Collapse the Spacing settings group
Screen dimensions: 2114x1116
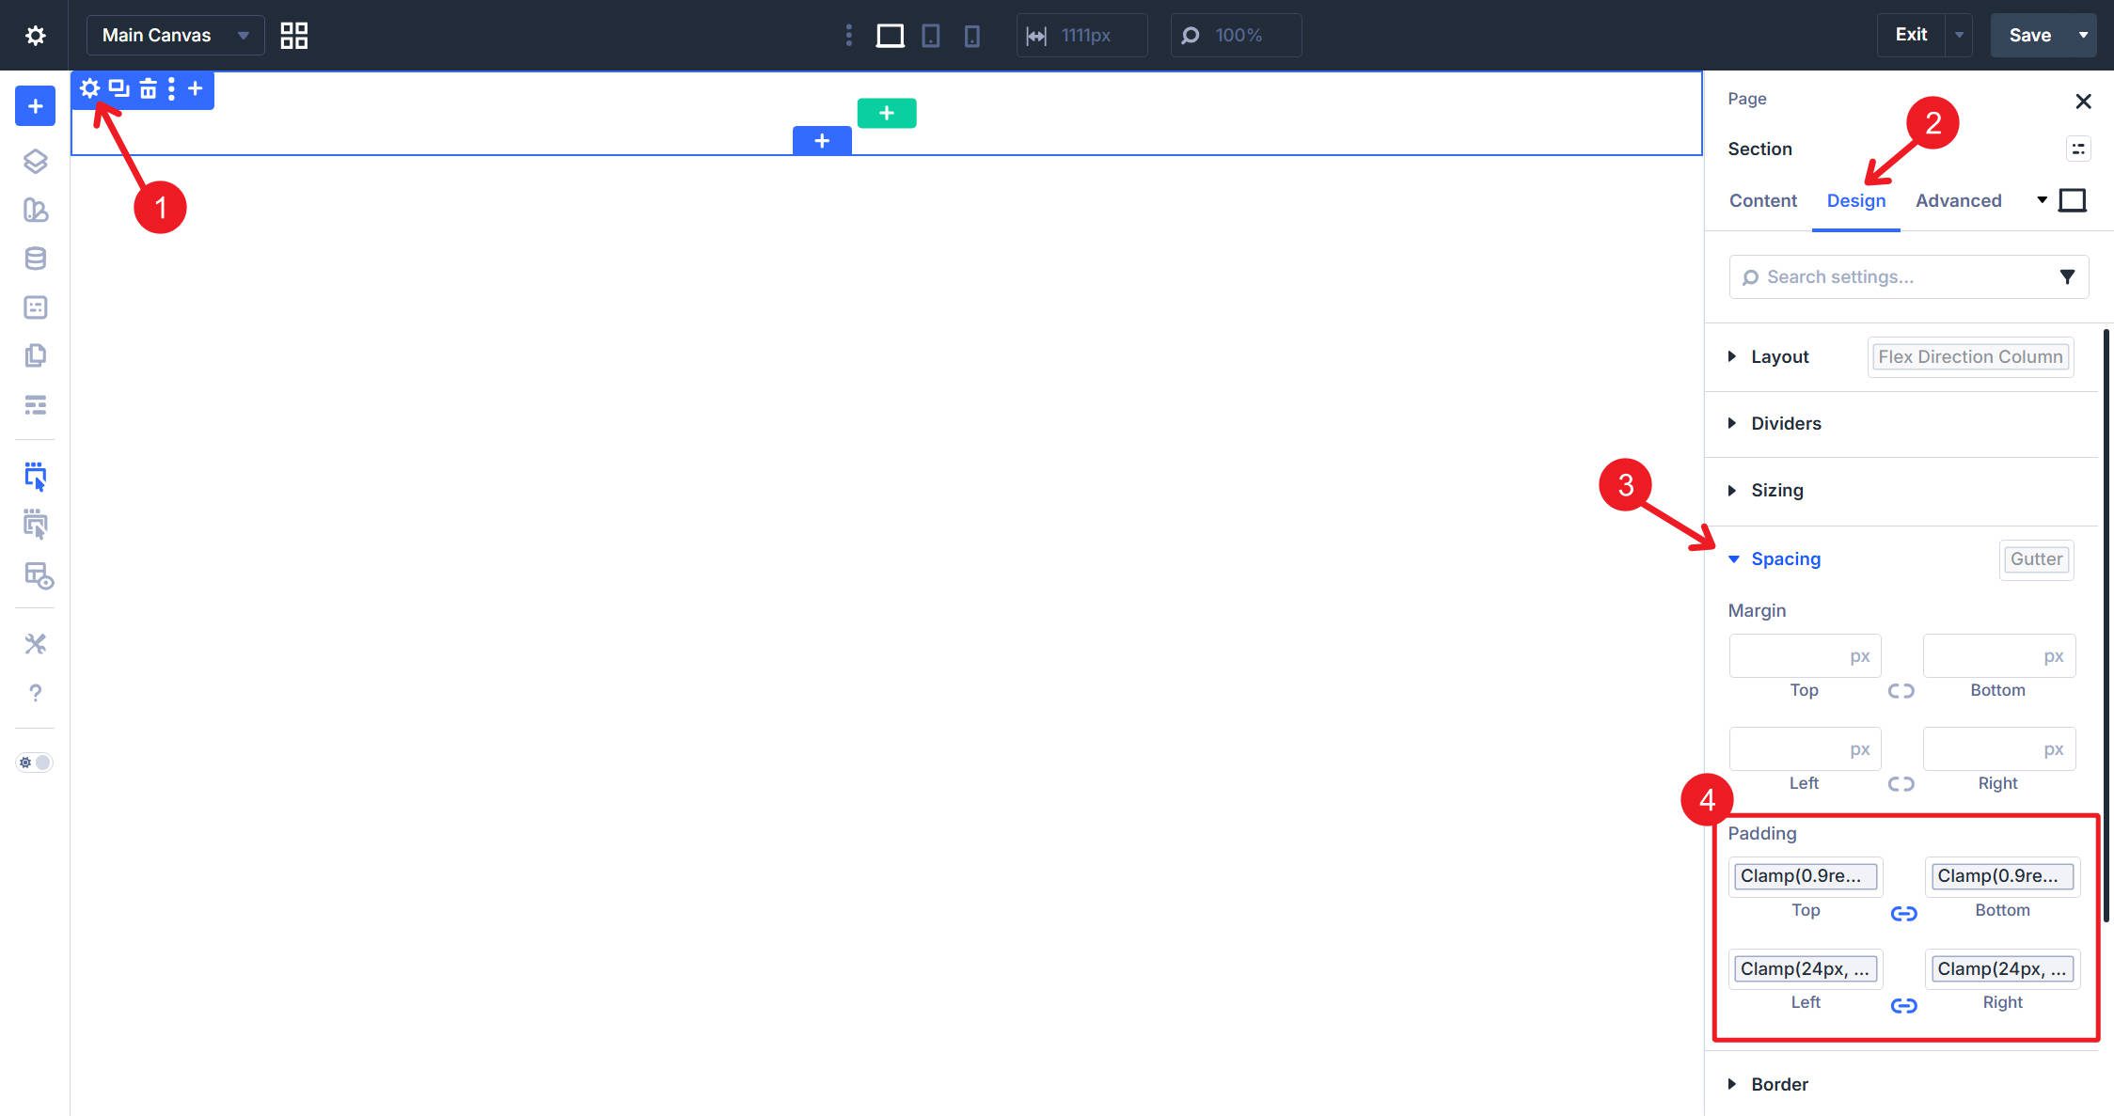(x=1785, y=558)
